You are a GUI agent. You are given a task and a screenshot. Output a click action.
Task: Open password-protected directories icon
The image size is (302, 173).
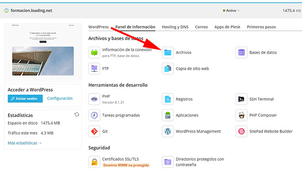coord(168,162)
